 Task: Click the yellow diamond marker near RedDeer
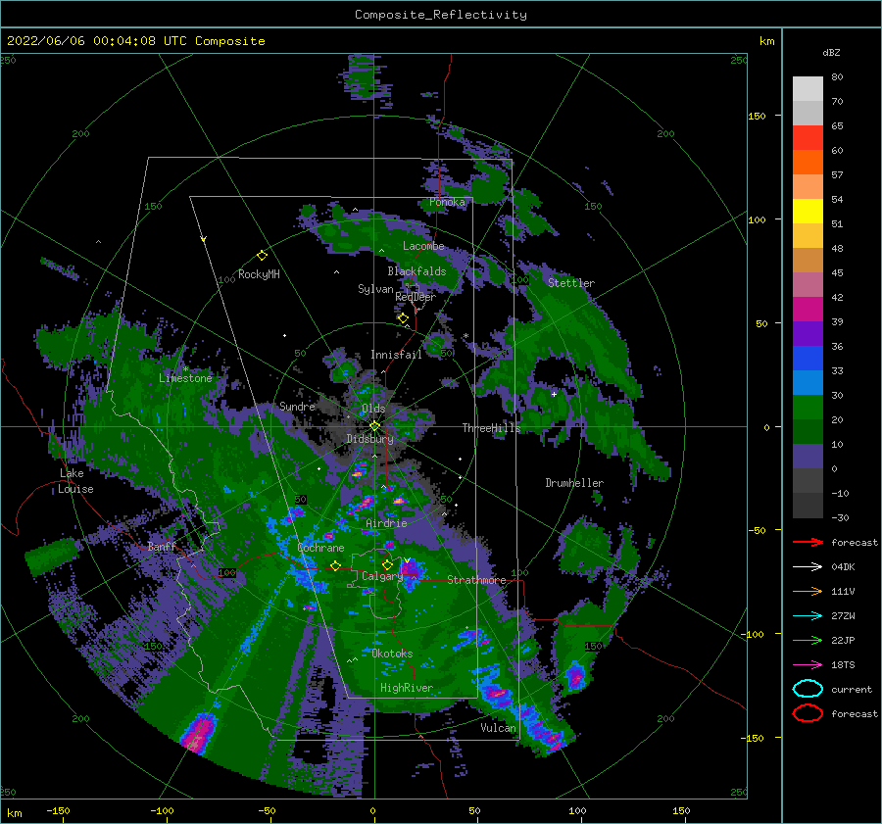coord(404,318)
